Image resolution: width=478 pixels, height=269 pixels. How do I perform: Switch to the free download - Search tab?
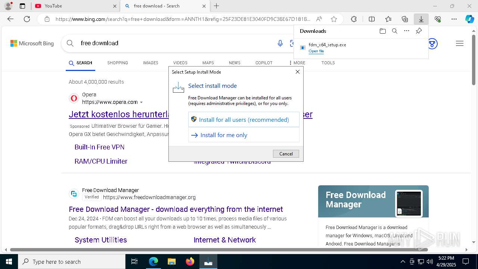pyautogui.click(x=164, y=6)
